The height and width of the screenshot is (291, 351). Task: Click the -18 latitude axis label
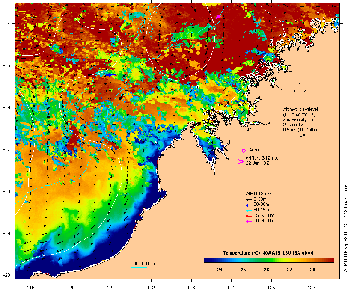pos(6,191)
